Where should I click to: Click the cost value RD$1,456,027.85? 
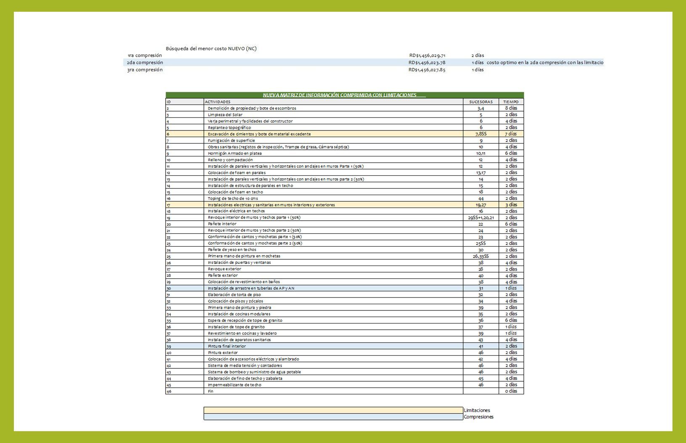[427, 70]
